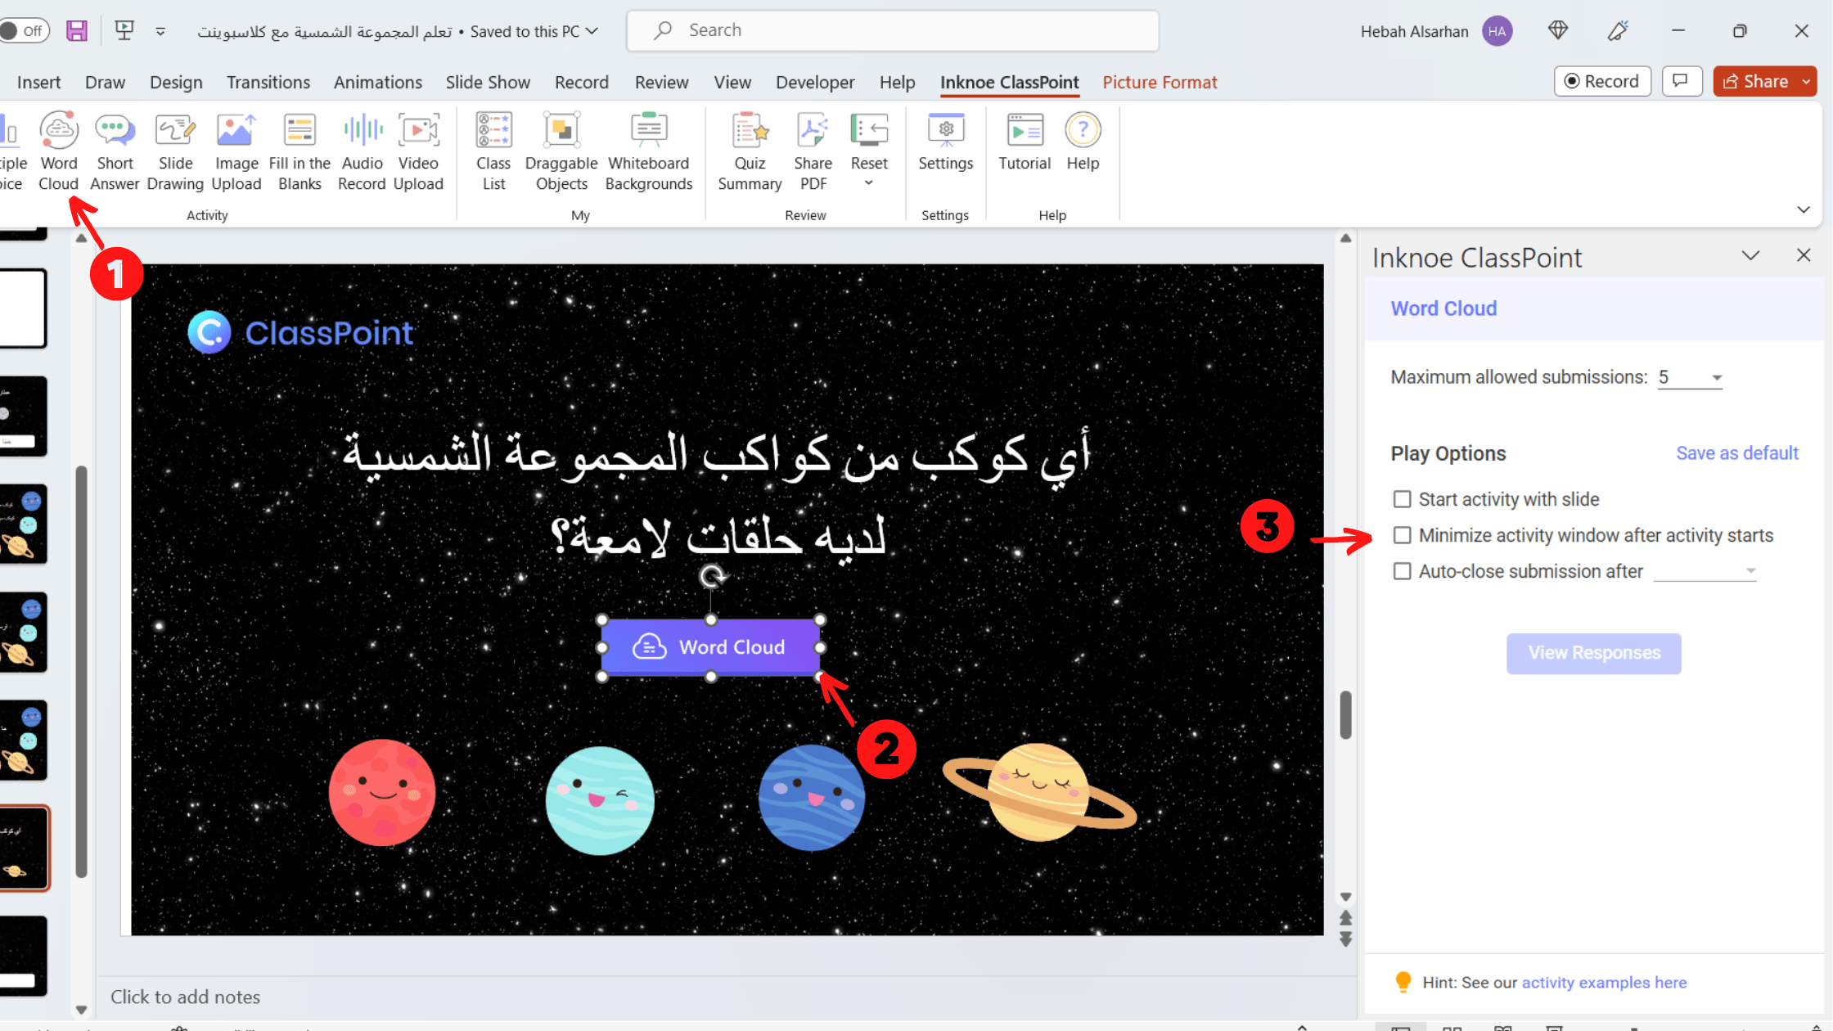This screenshot has width=1833, height=1031.
Task: Switch to the Design tab
Action: [x=176, y=82]
